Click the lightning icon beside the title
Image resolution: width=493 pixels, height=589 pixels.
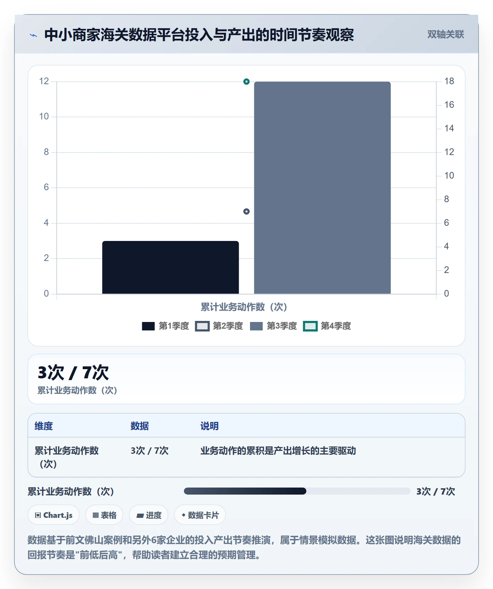[33, 35]
